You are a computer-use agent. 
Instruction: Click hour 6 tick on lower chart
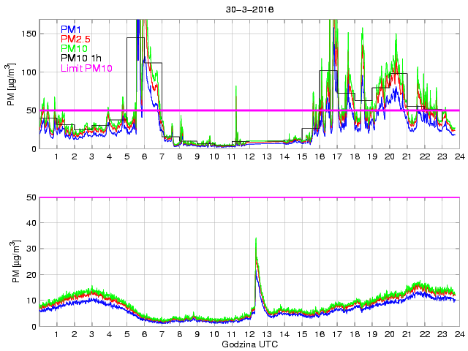(144, 334)
